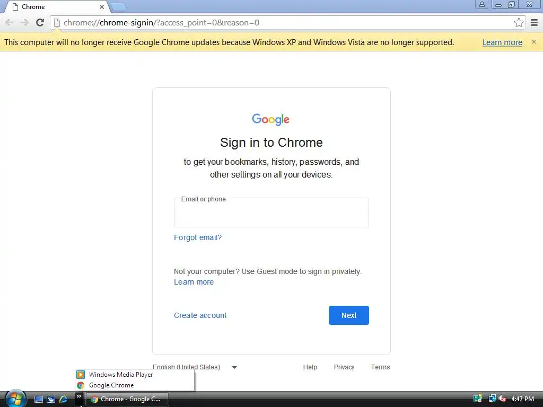
Task: Click the Forgot email? link
Action: pyautogui.click(x=198, y=237)
